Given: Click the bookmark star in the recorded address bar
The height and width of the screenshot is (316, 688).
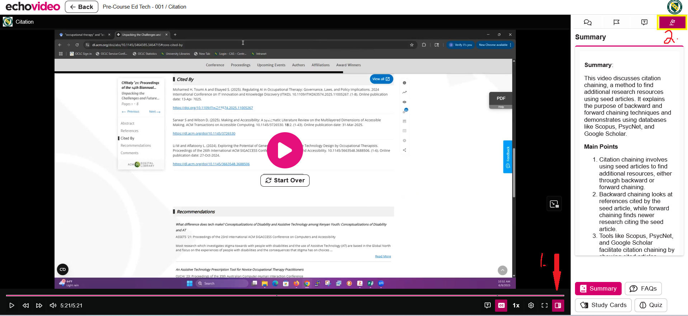Looking at the screenshot, I should coord(412,45).
